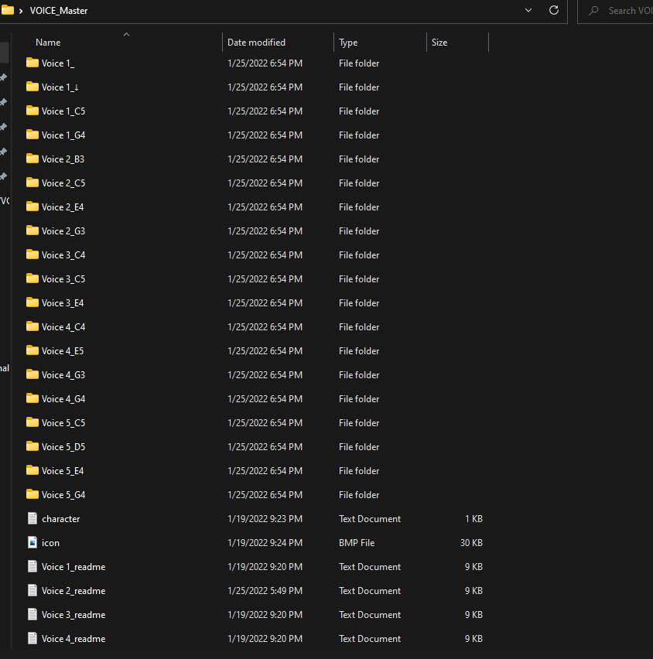
Task: Select the folder name Voice 2_G3
Action: click(x=63, y=231)
